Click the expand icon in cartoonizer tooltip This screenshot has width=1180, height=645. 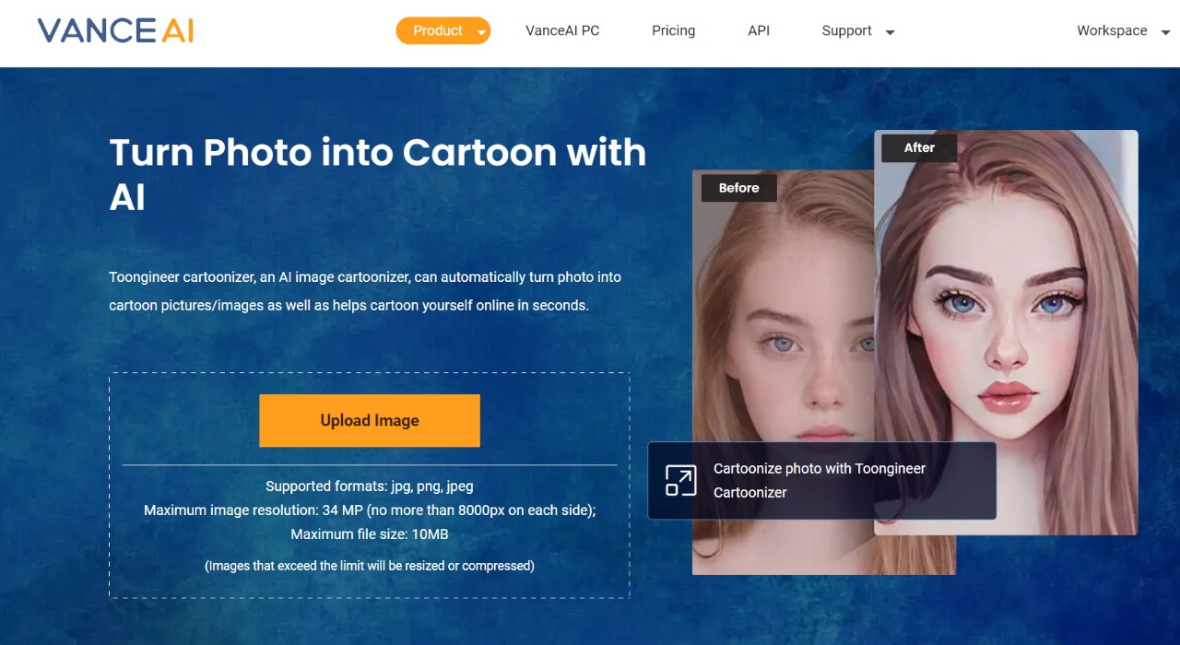(x=681, y=481)
